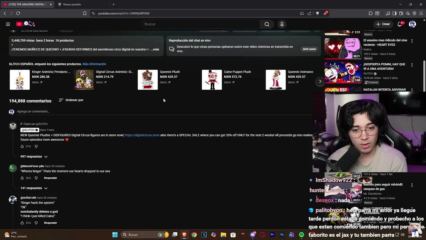Image resolution: width=426 pixels, height=240 pixels.
Task: Switch to the Nueva pestaña tab
Action: point(72,4)
